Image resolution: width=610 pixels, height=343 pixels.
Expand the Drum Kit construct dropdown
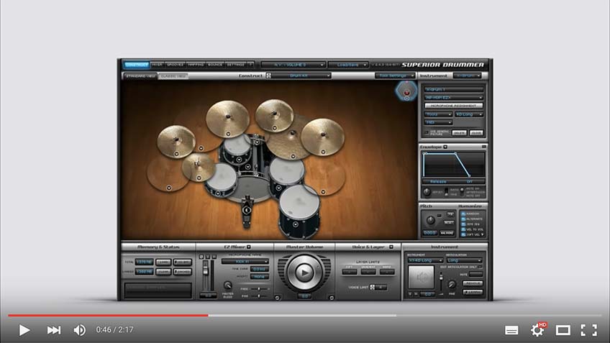(300, 76)
